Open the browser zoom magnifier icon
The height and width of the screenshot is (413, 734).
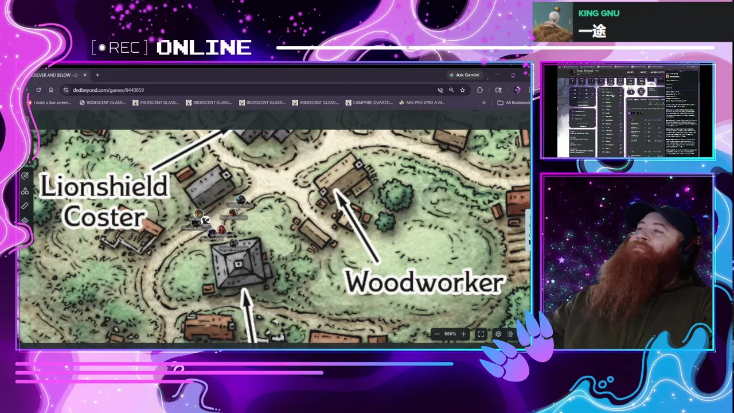point(451,90)
